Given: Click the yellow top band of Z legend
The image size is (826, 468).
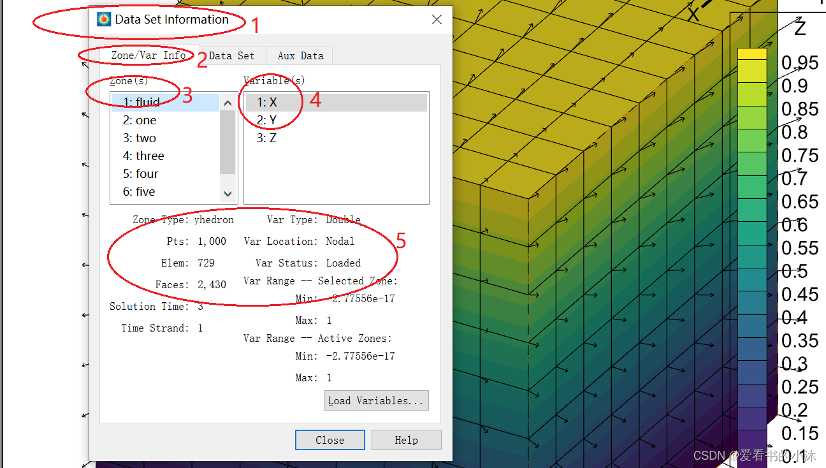Looking at the screenshot, I should (752, 54).
